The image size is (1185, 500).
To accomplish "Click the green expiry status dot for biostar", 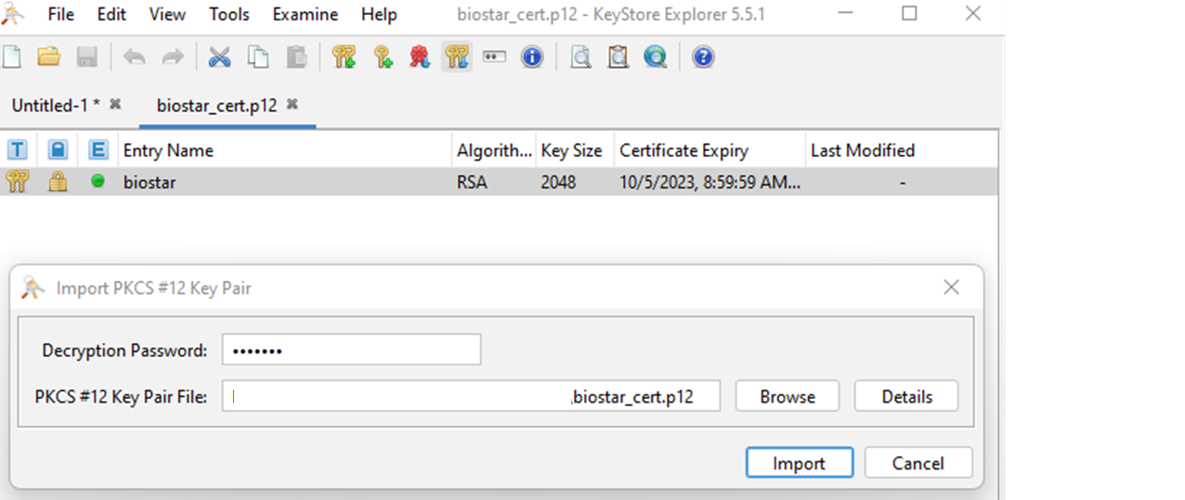I will pyautogui.click(x=98, y=181).
